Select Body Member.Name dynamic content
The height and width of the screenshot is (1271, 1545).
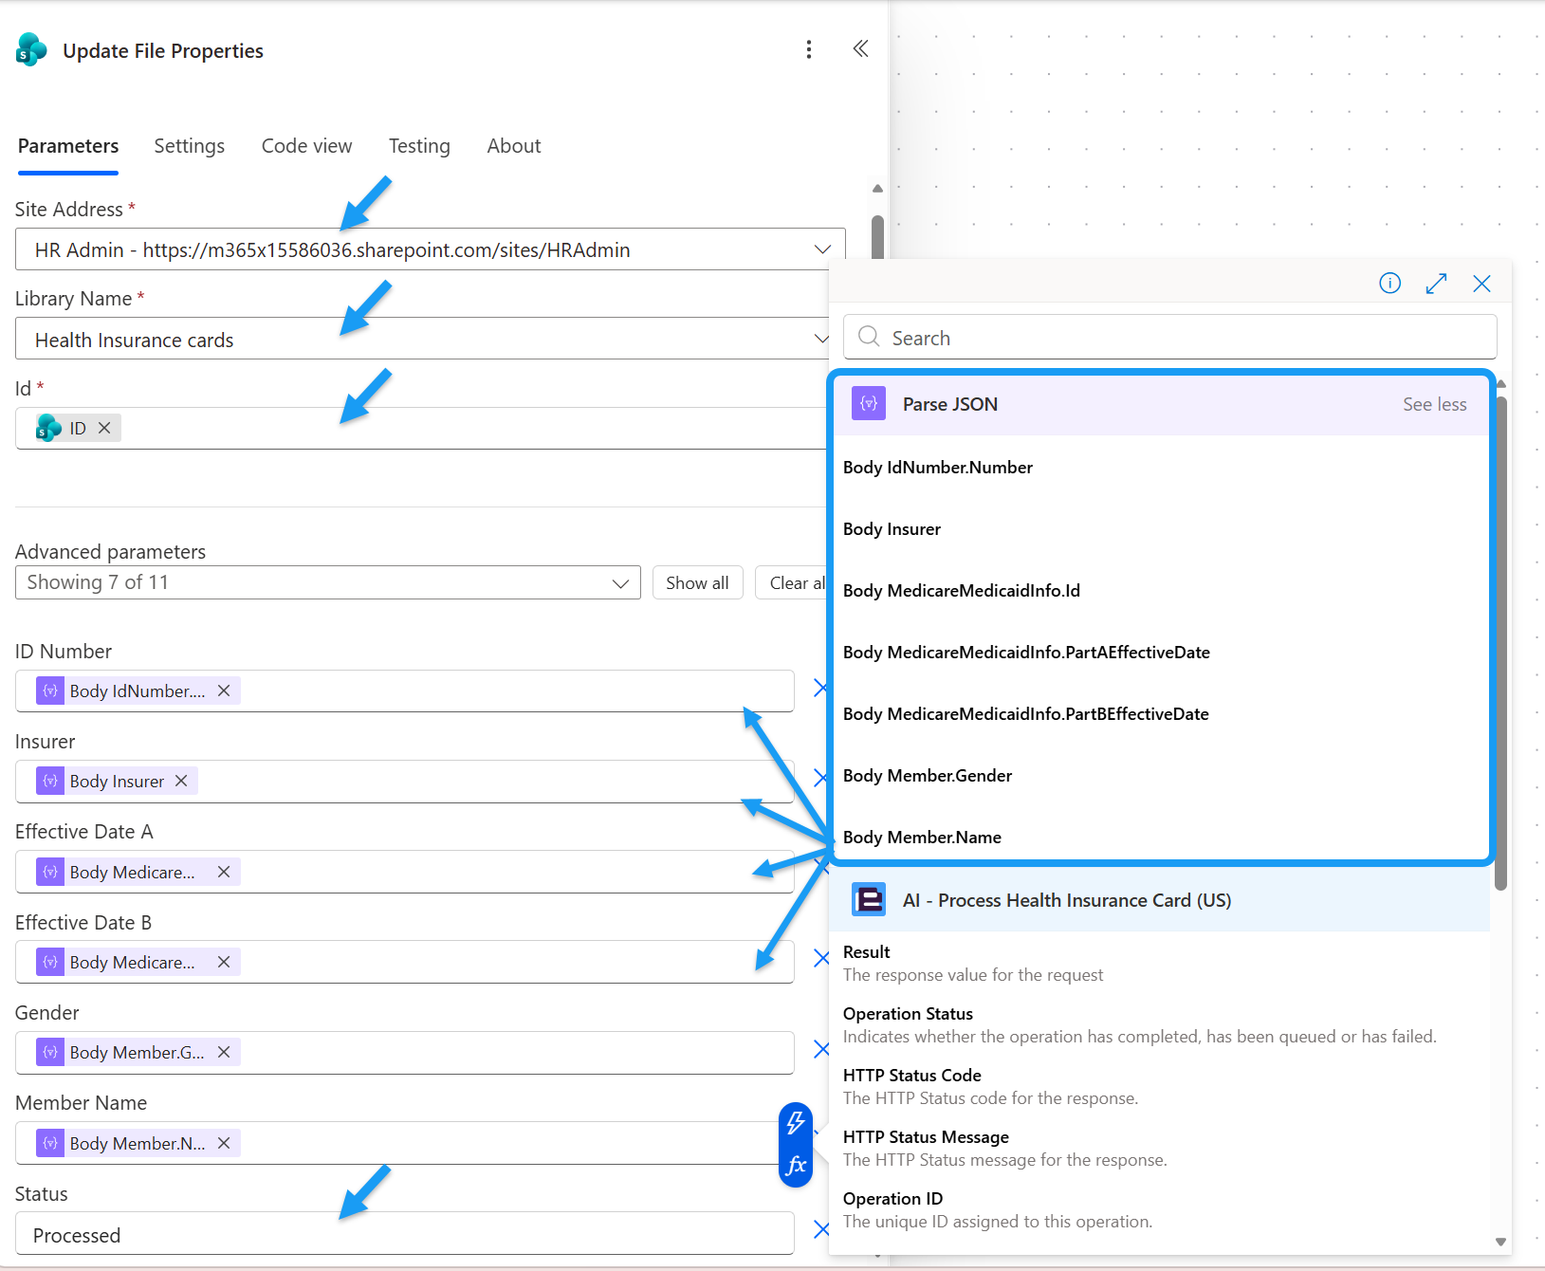(922, 837)
